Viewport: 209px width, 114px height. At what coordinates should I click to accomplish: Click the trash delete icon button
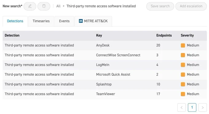pos(44,6)
